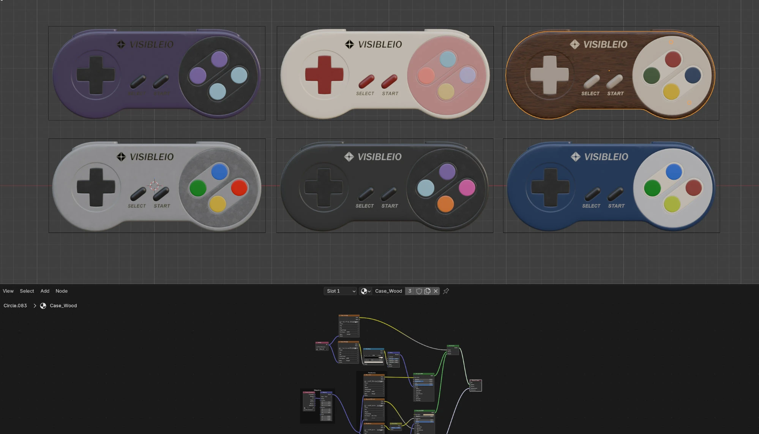Select the olive Invert Color node

[x=396, y=426]
